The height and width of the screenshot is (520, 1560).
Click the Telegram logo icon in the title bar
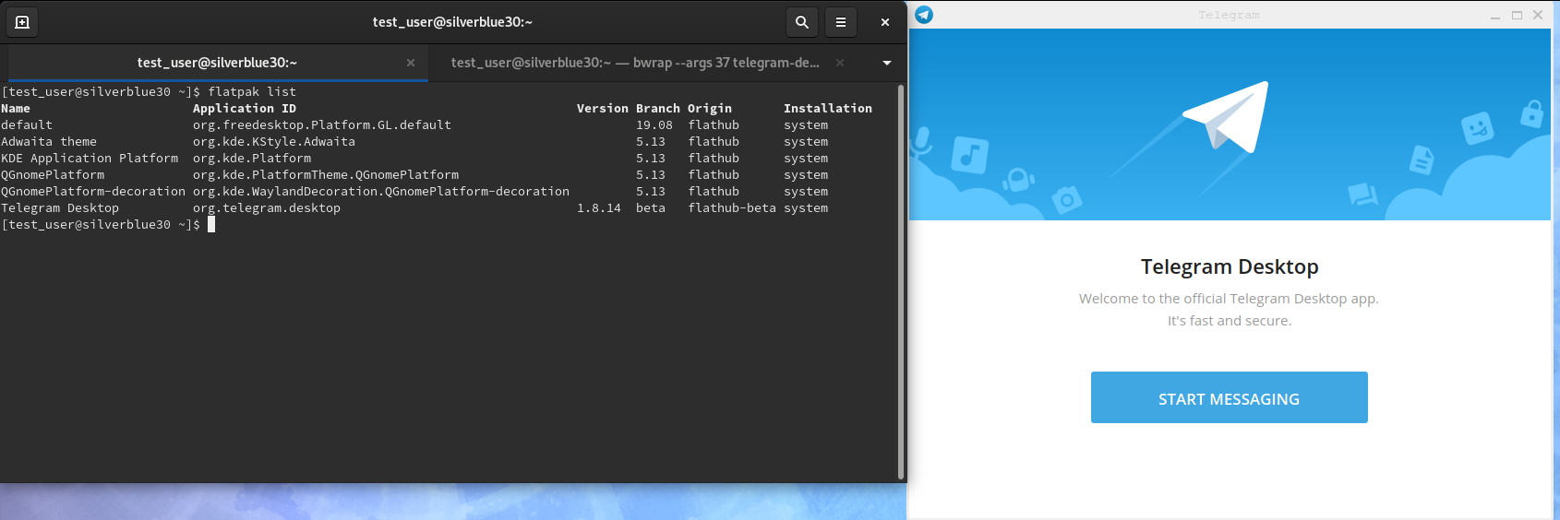[x=924, y=15]
